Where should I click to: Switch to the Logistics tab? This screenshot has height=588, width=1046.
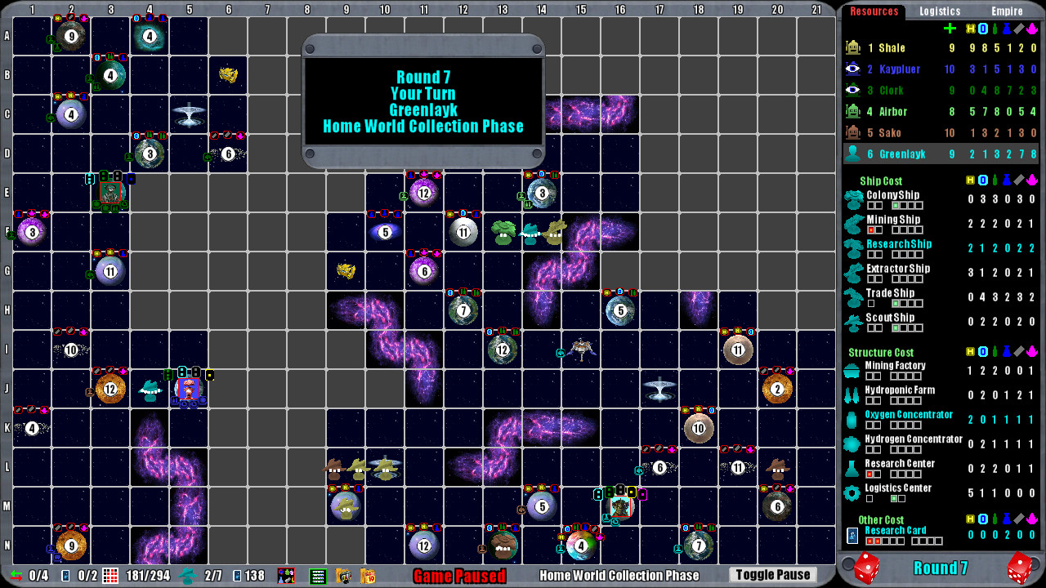(x=940, y=11)
